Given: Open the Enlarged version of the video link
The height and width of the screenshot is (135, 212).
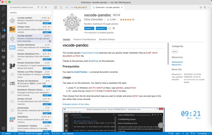Looking at the screenshot, I should click(76, 104).
